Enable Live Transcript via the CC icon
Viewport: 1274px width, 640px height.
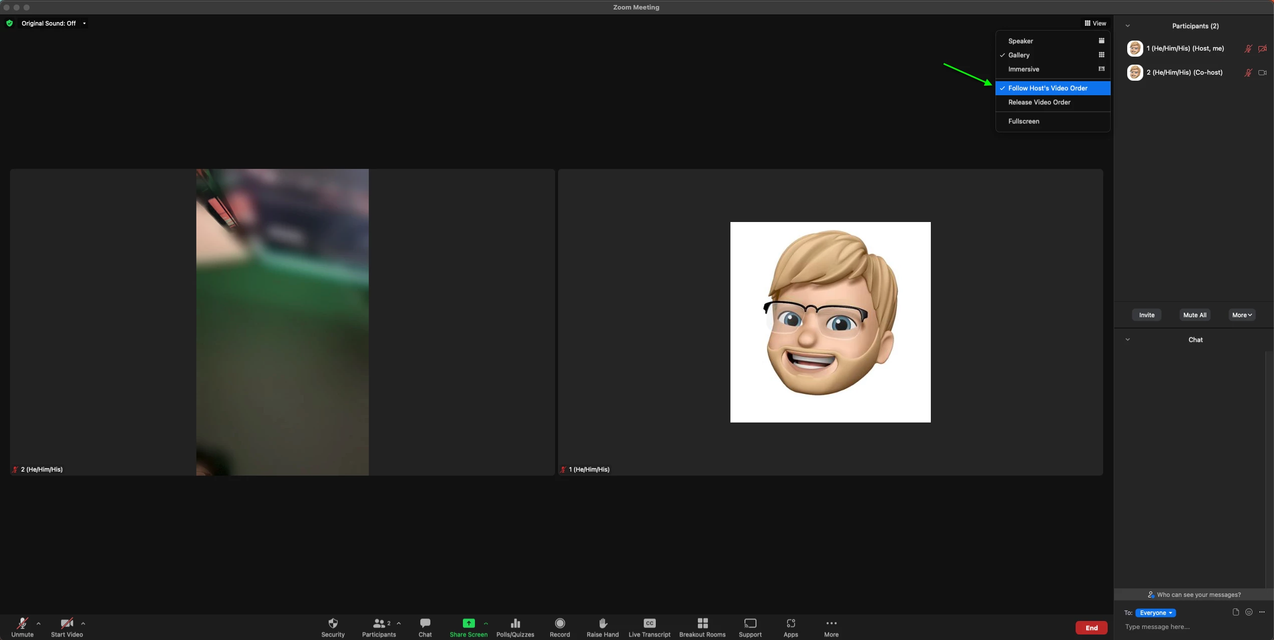(649, 623)
